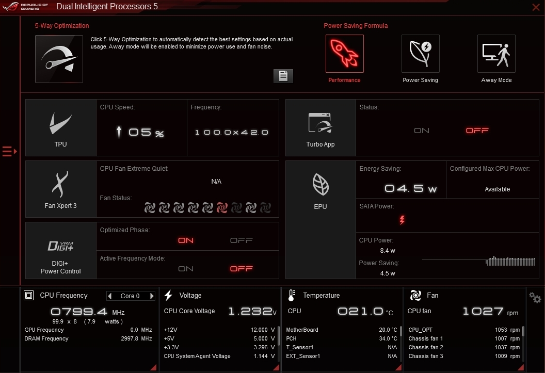This screenshot has width=545, height=373.
Task: Click the Frequency 100.0x42.0 value
Action: [x=232, y=132]
